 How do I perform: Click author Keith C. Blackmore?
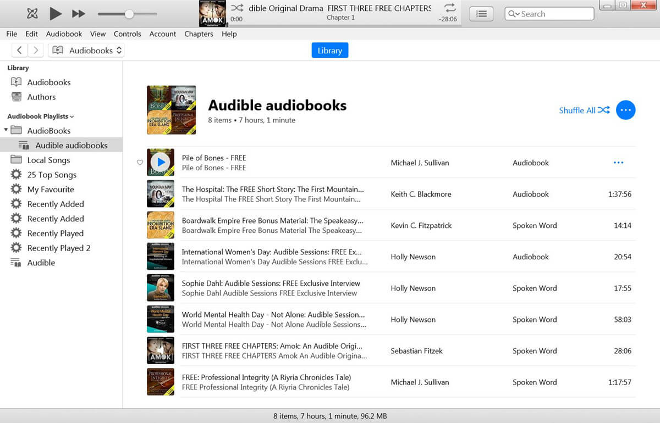click(422, 194)
